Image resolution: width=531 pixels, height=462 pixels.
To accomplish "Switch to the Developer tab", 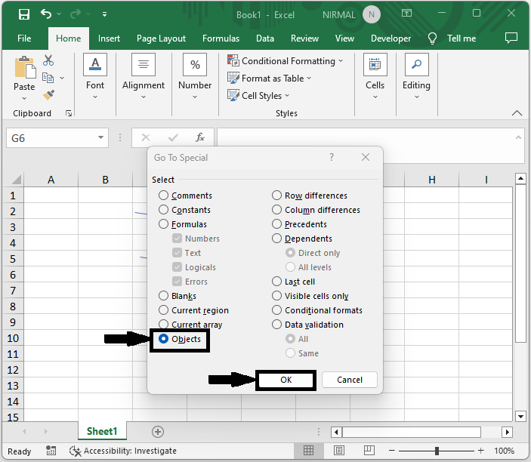I will 391,38.
